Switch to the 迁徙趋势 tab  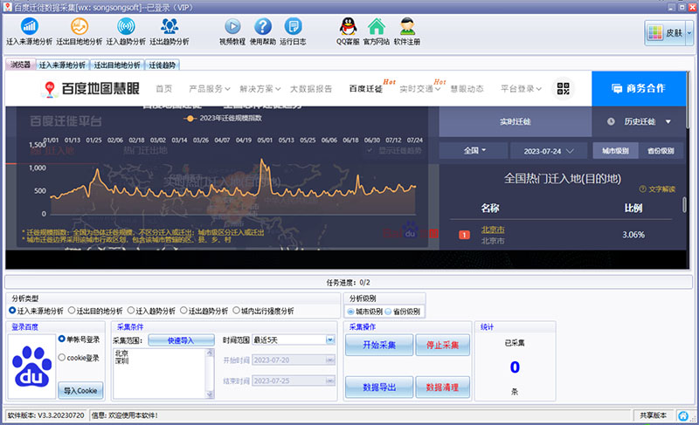[x=162, y=65]
